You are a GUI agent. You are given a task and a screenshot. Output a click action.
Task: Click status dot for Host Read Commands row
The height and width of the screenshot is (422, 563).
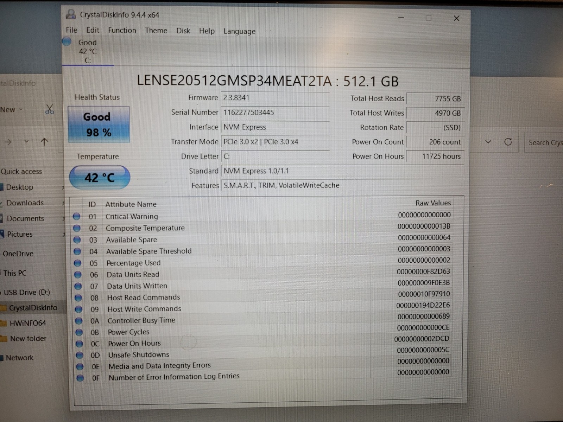click(78, 298)
